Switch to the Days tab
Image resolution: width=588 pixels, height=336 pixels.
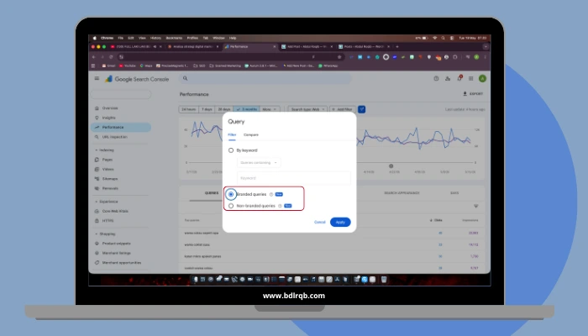(x=454, y=193)
